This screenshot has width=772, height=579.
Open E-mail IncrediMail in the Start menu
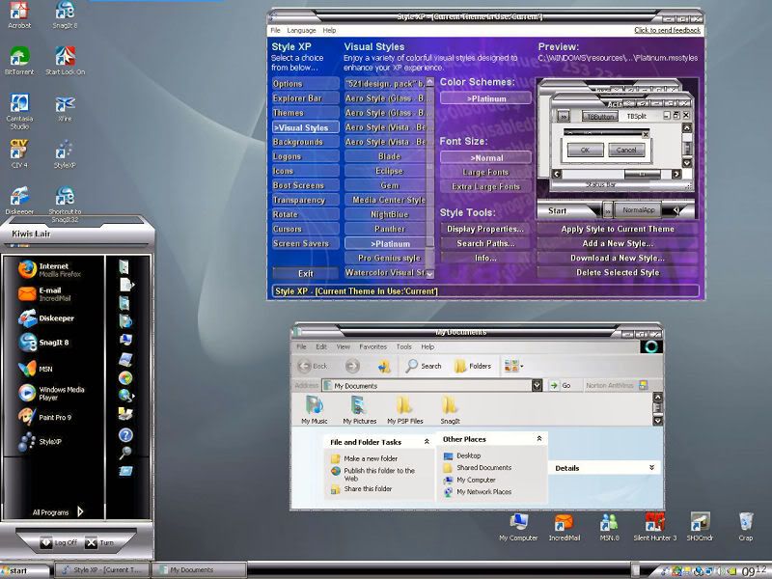[47, 294]
